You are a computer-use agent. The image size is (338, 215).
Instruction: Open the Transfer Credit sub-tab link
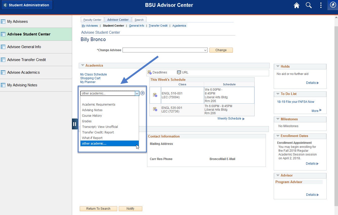point(158,26)
